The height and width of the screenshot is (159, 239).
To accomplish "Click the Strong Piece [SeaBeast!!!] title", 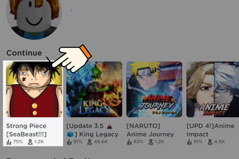I will point(26,130).
